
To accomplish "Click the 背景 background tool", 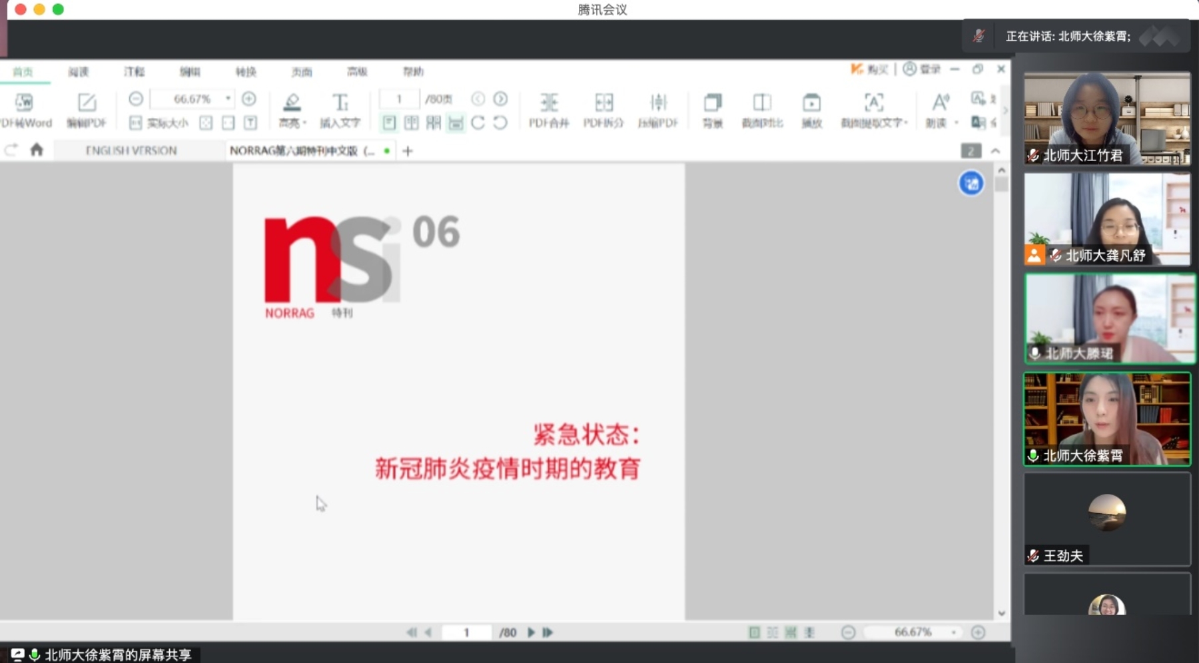I will coord(713,110).
